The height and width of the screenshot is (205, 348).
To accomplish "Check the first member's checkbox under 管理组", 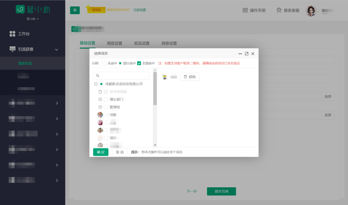I will pyautogui.click(x=106, y=115).
